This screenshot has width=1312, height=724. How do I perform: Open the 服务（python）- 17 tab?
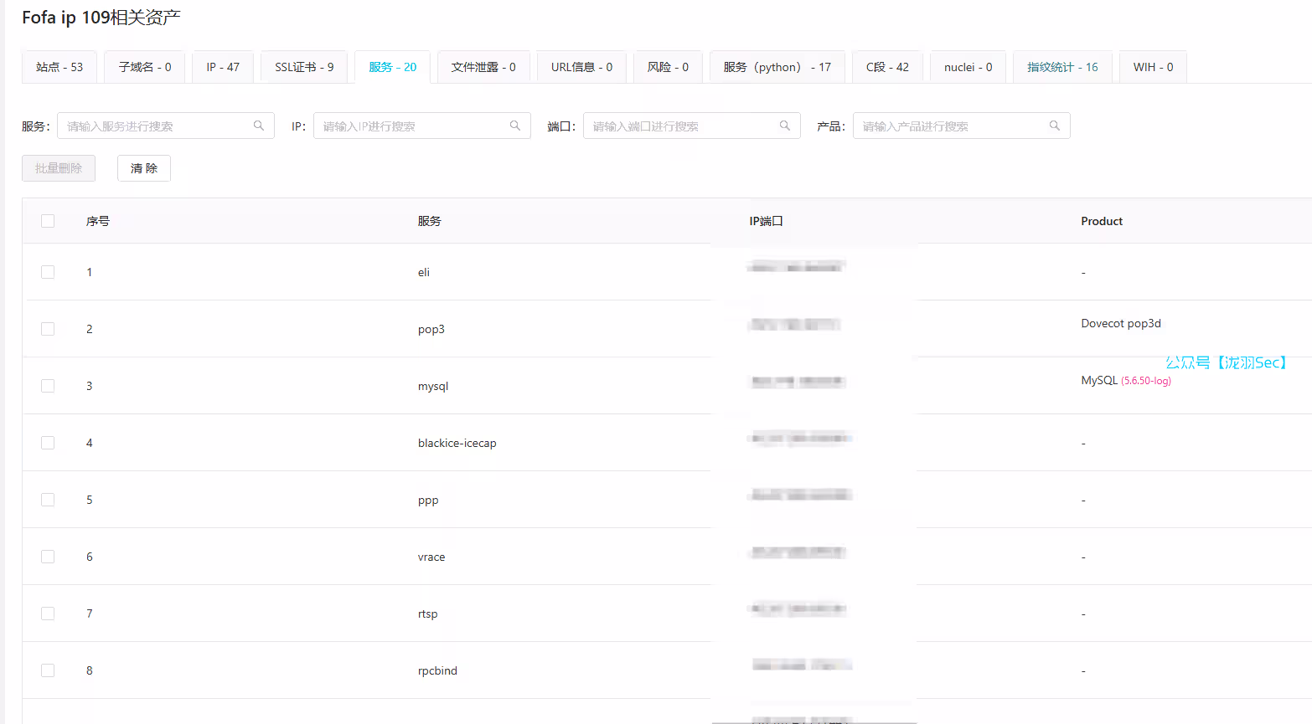coord(777,67)
